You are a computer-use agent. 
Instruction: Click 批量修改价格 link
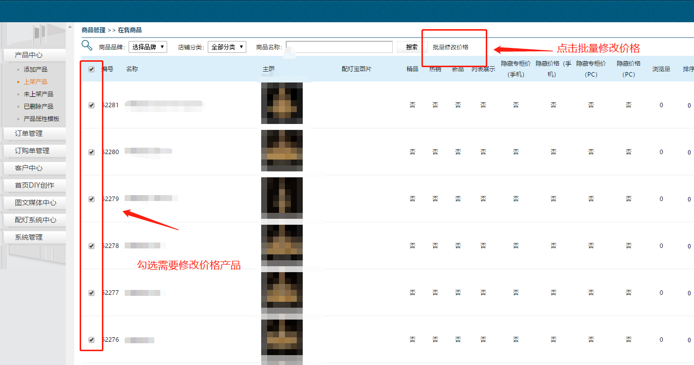[x=451, y=47]
